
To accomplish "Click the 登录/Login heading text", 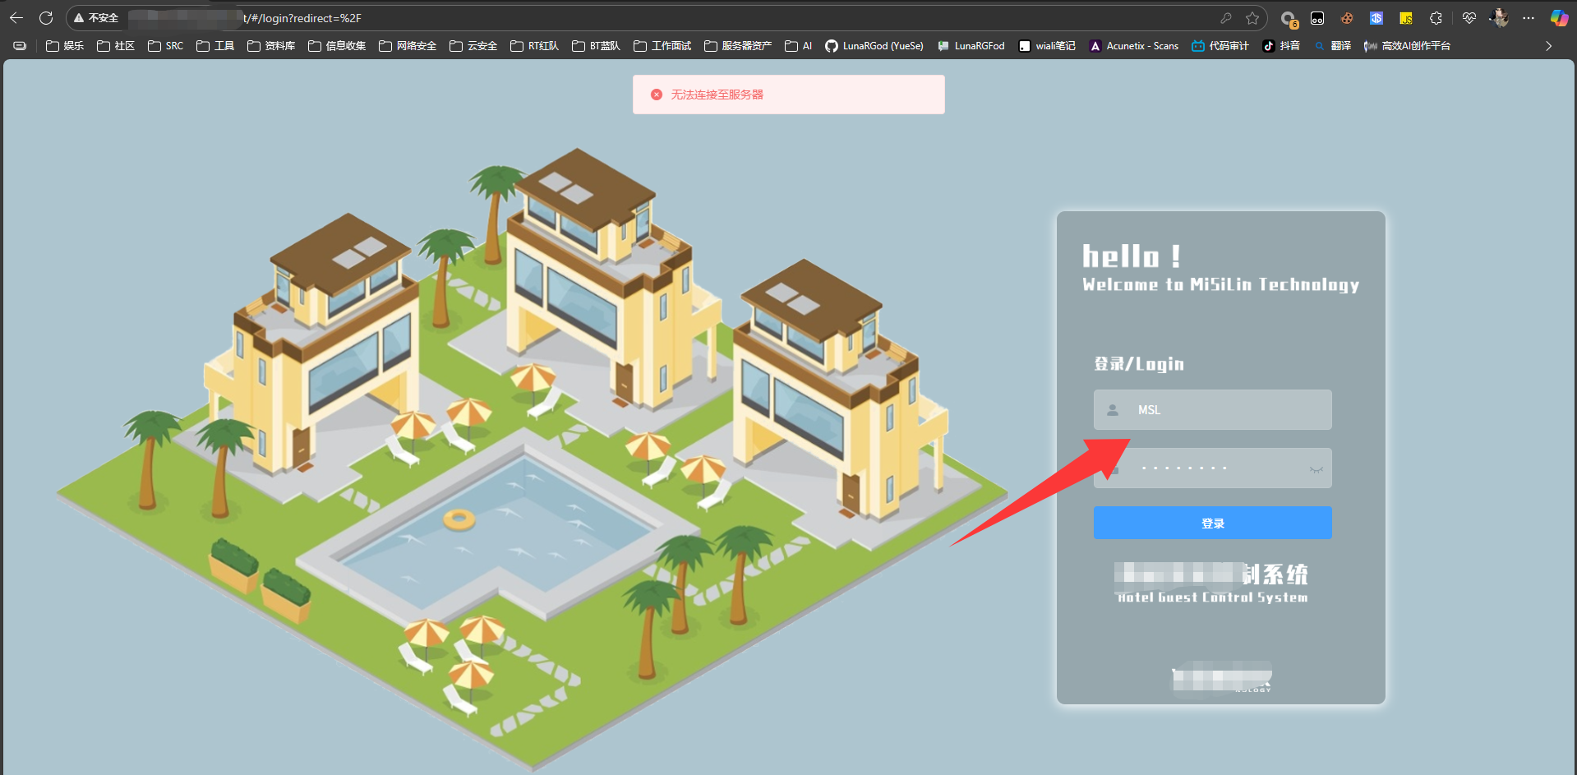I will (1139, 364).
